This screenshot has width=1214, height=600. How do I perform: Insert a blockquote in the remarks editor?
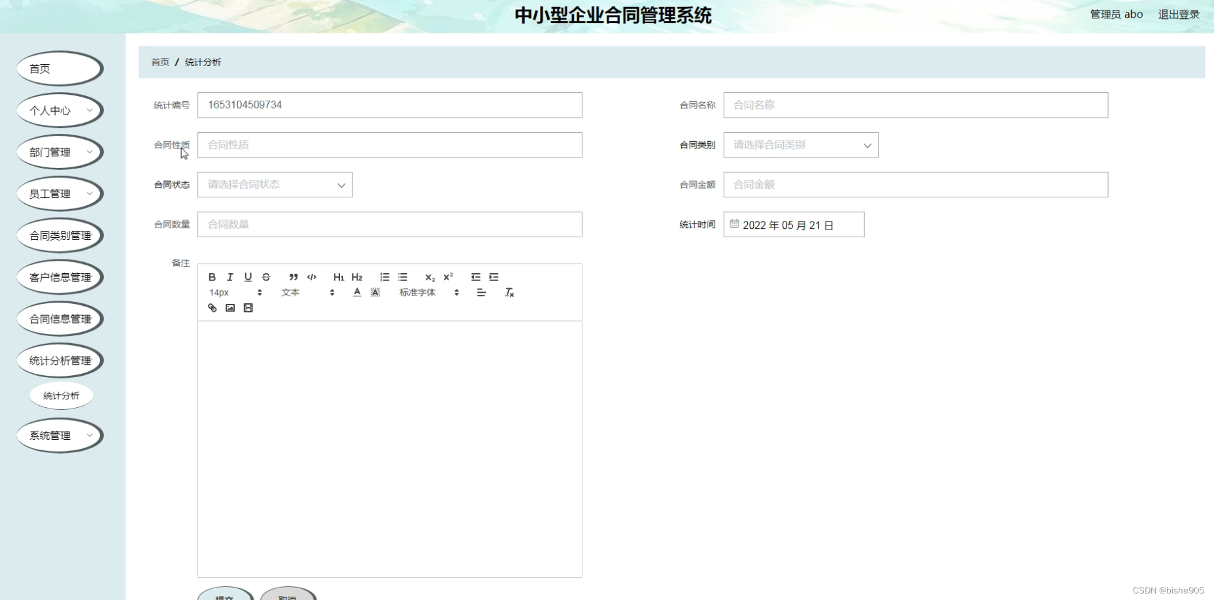293,276
